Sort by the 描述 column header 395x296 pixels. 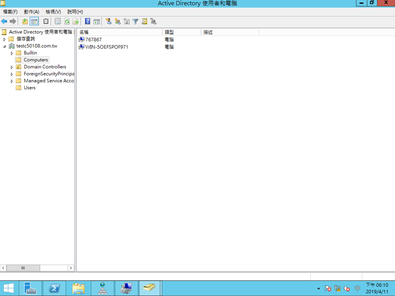tap(230, 32)
